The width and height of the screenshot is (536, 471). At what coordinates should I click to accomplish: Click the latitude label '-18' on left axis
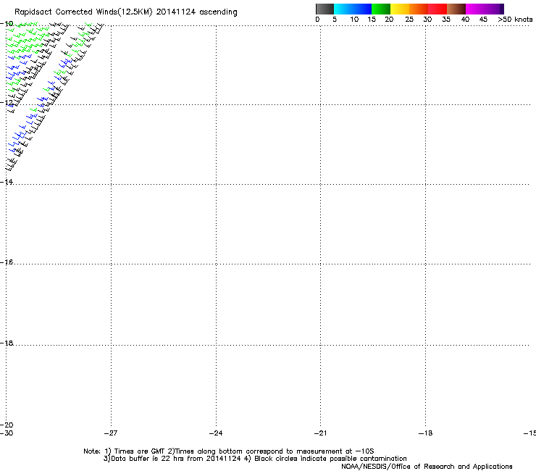pos(7,343)
